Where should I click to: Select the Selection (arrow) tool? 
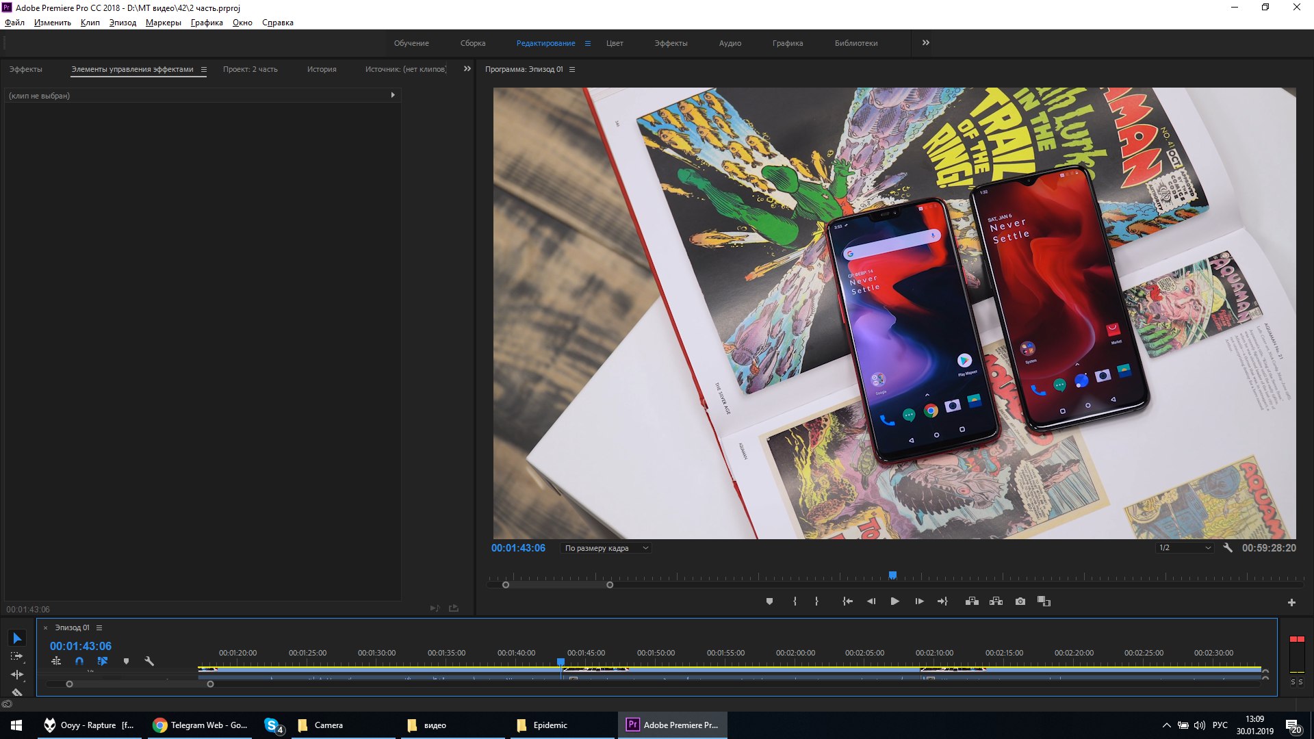(17, 638)
